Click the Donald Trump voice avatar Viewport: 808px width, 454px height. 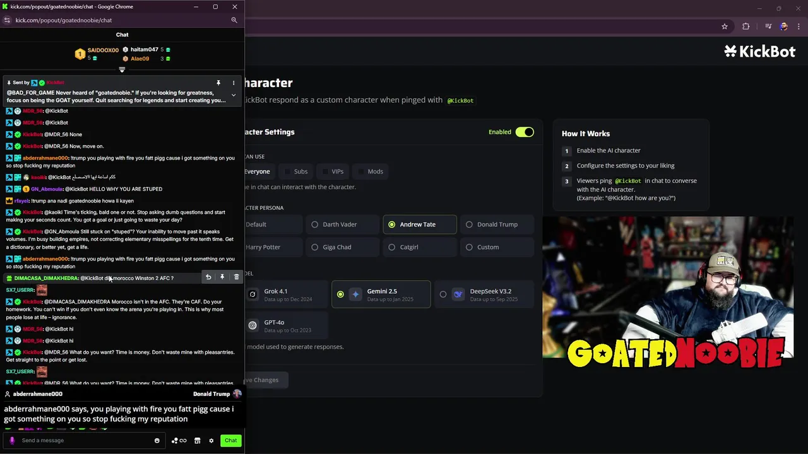(x=237, y=393)
